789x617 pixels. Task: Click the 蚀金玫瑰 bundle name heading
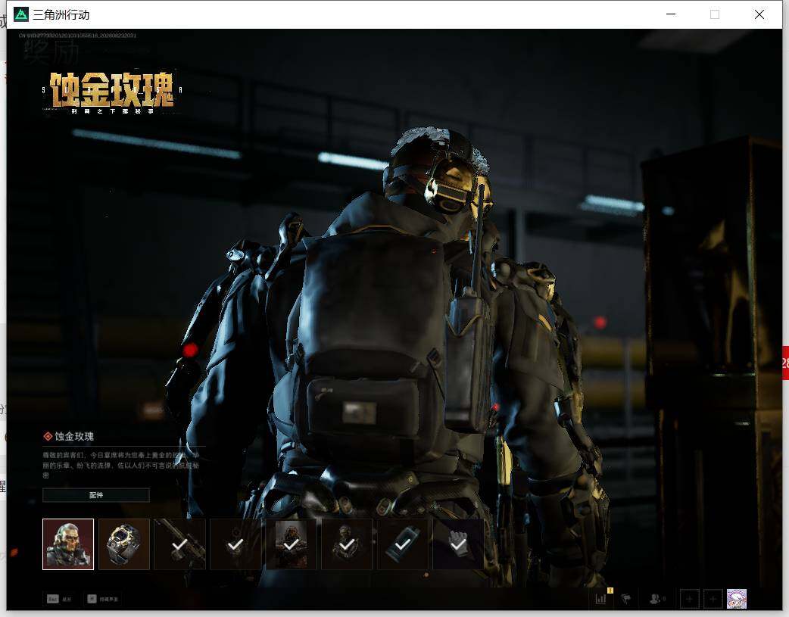coord(74,436)
